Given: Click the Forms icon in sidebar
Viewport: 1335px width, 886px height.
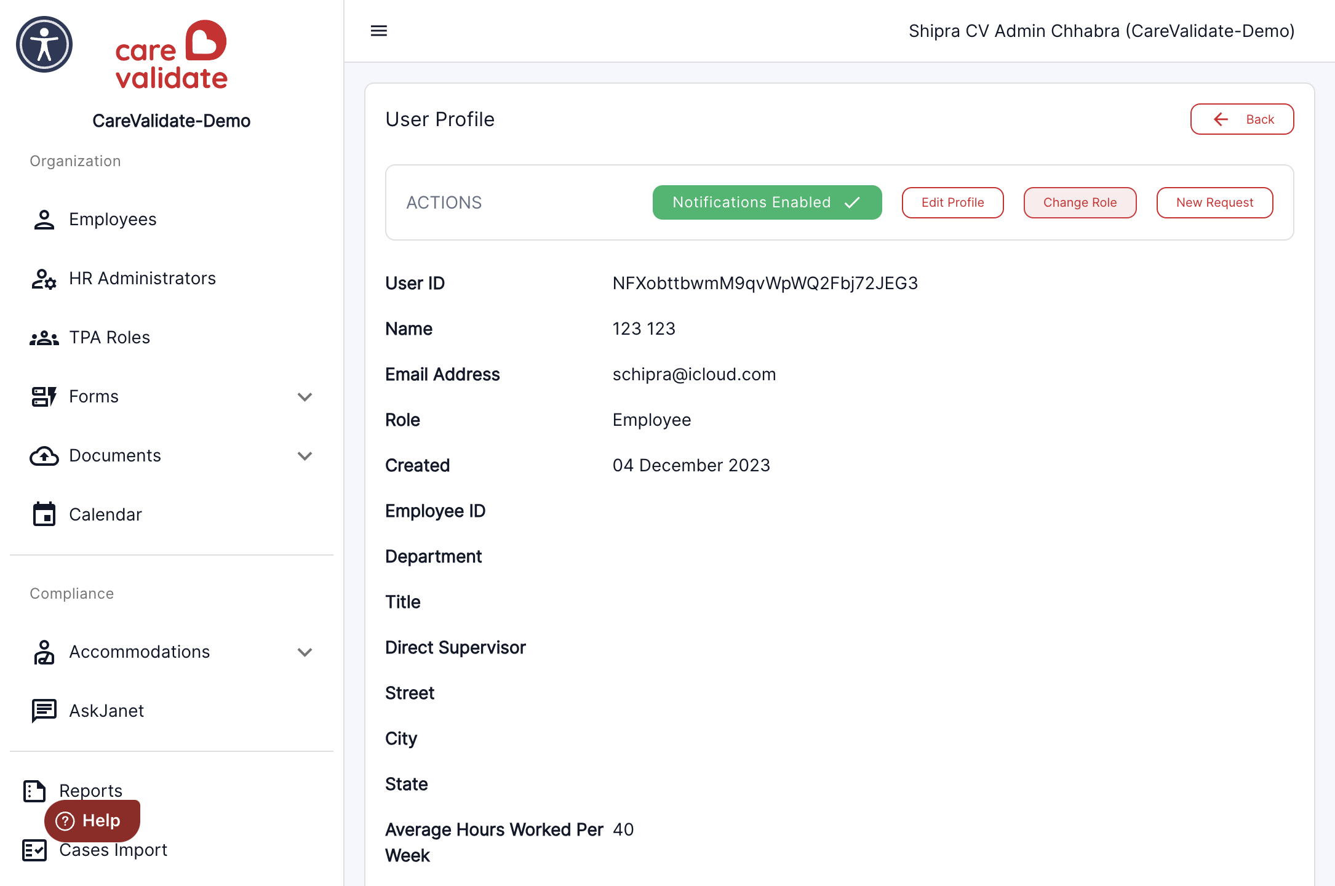Looking at the screenshot, I should (x=44, y=397).
